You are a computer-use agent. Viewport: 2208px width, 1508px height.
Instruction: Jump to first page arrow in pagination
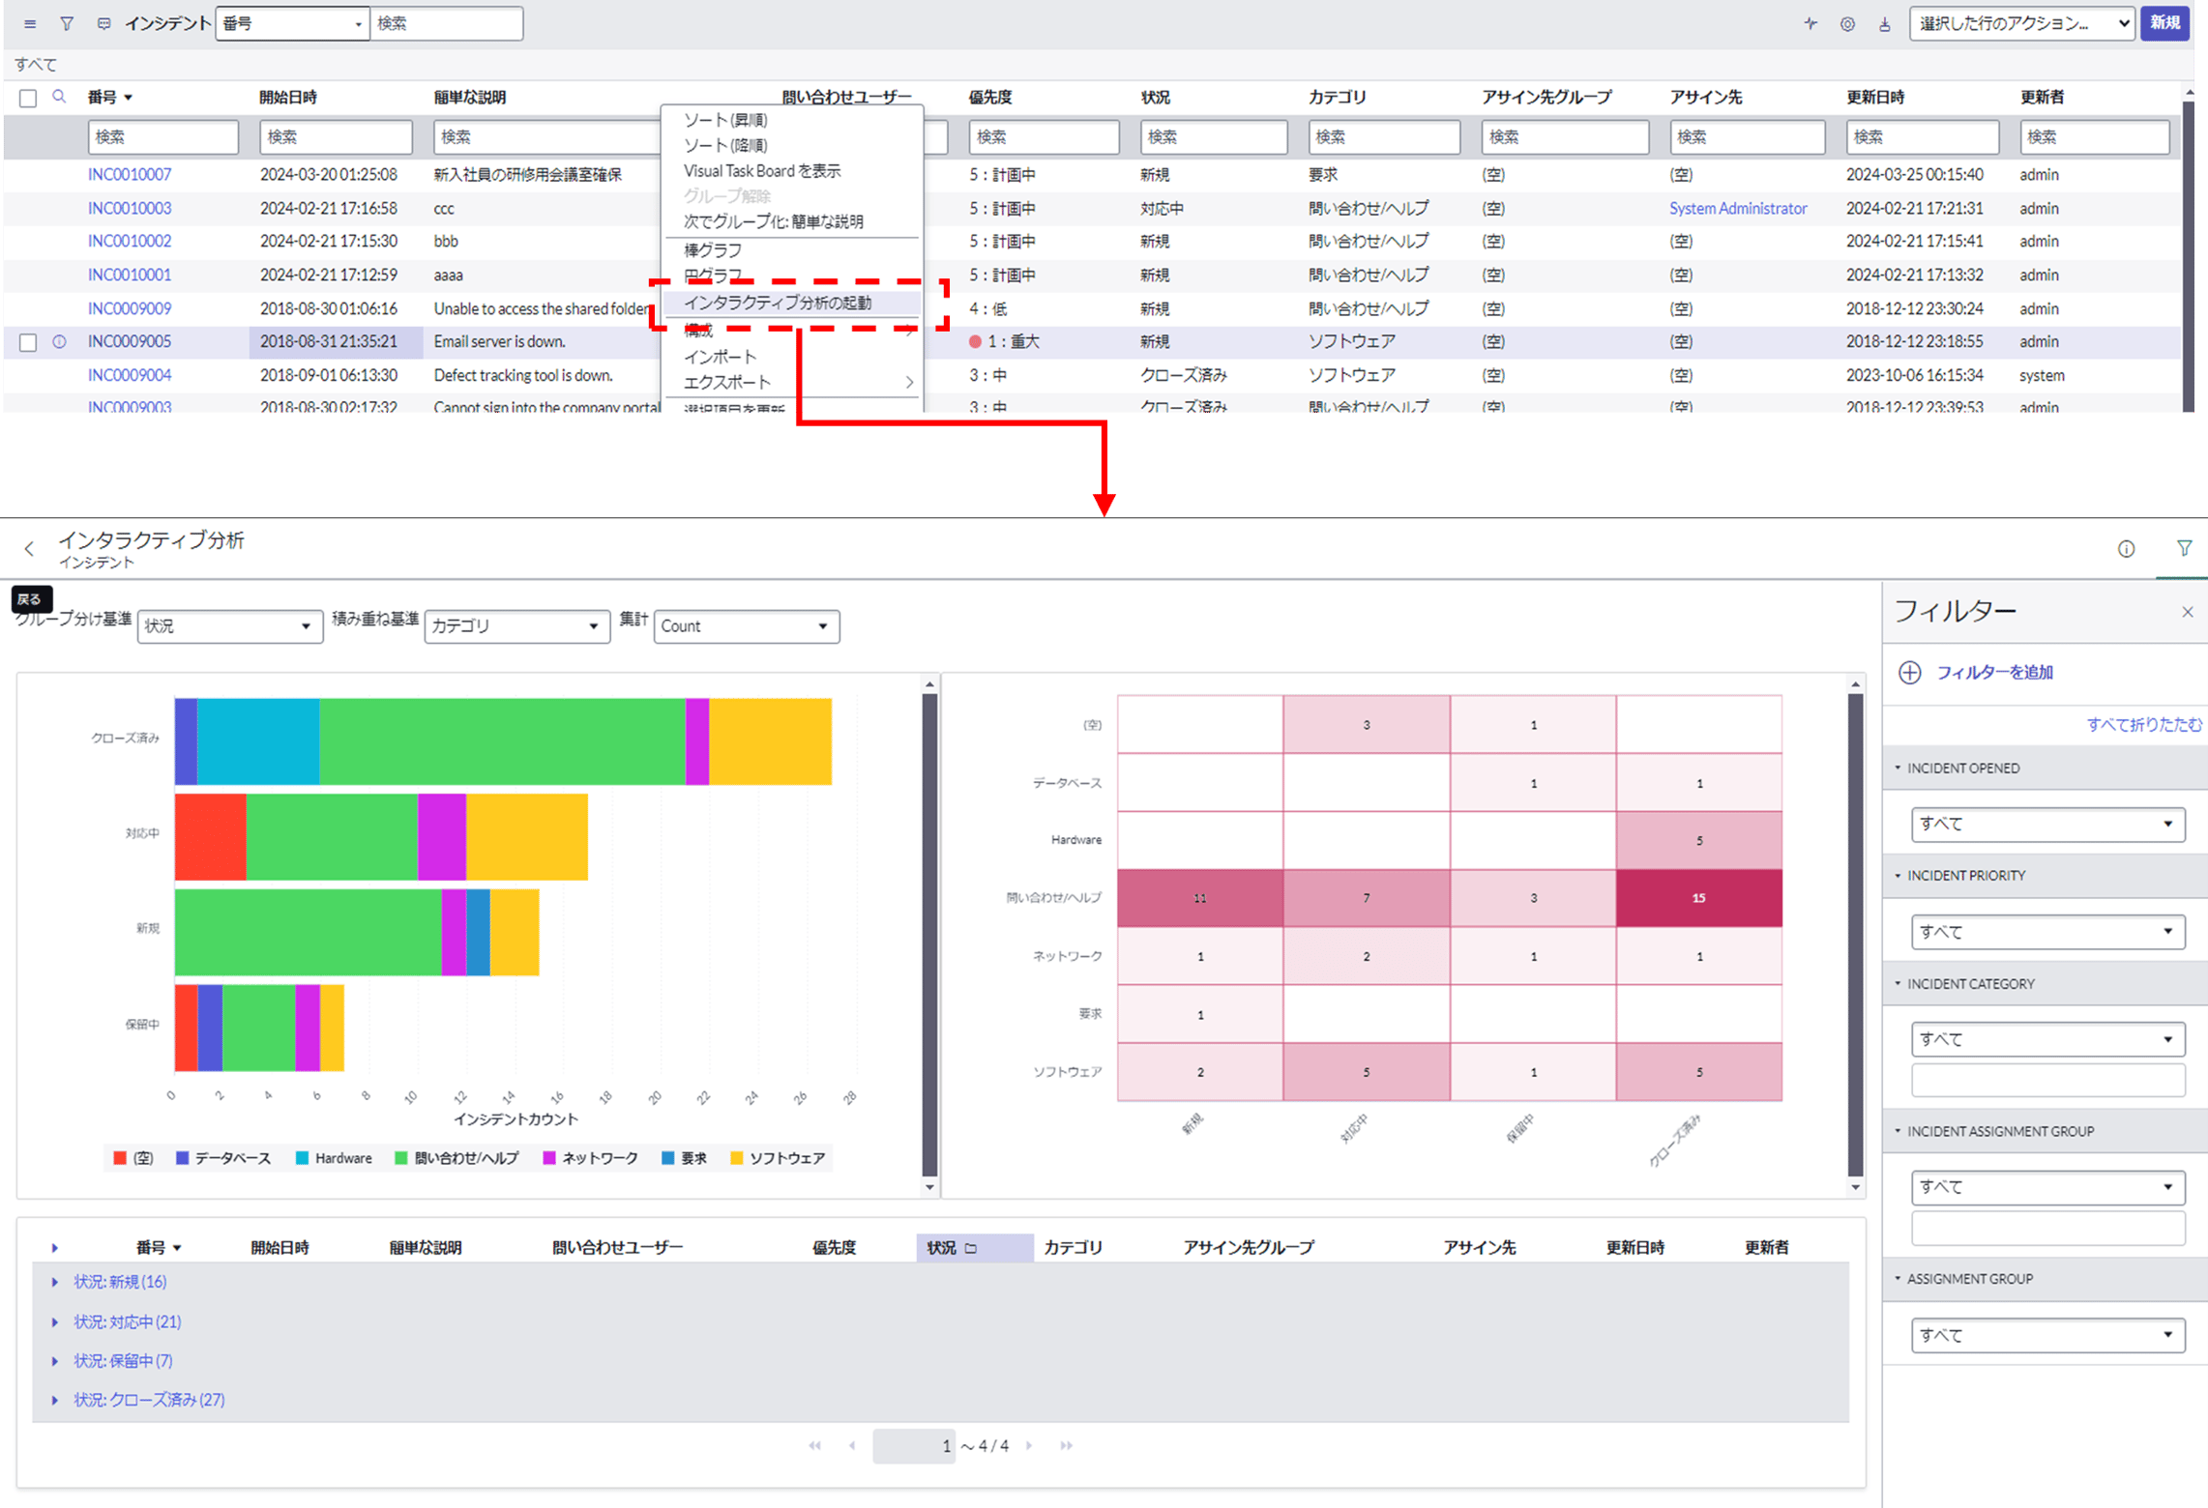click(814, 1446)
